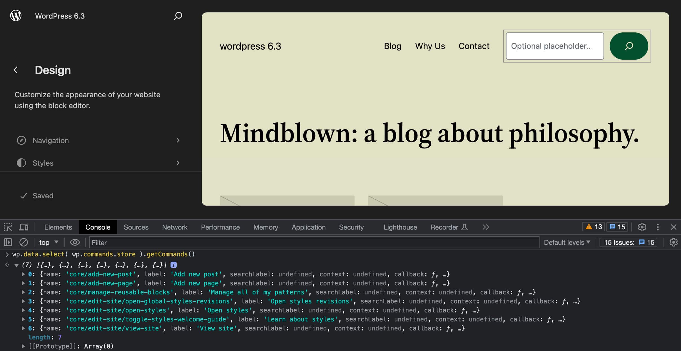The height and width of the screenshot is (351, 681).
Task: Switch to the Network tab
Action: pyautogui.click(x=175, y=227)
